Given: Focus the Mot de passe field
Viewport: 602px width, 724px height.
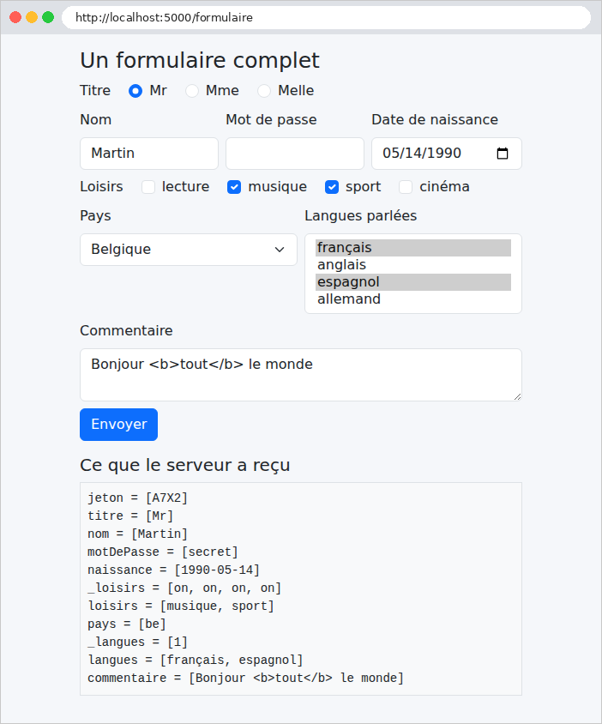Looking at the screenshot, I should (295, 154).
